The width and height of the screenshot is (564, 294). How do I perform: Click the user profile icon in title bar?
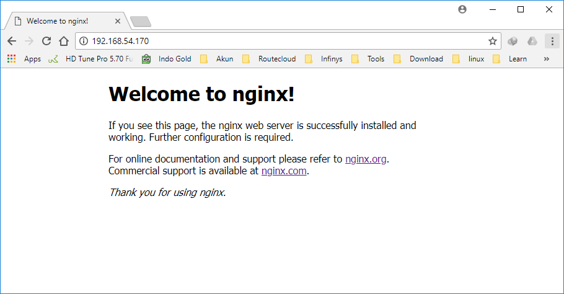point(462,9)
